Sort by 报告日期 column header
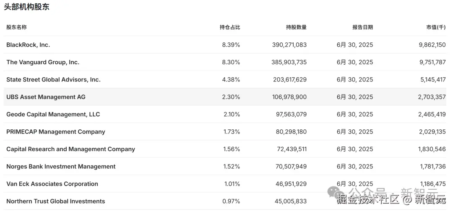The image size is (453, 212). pyautogui.click(x=362, y=27)
